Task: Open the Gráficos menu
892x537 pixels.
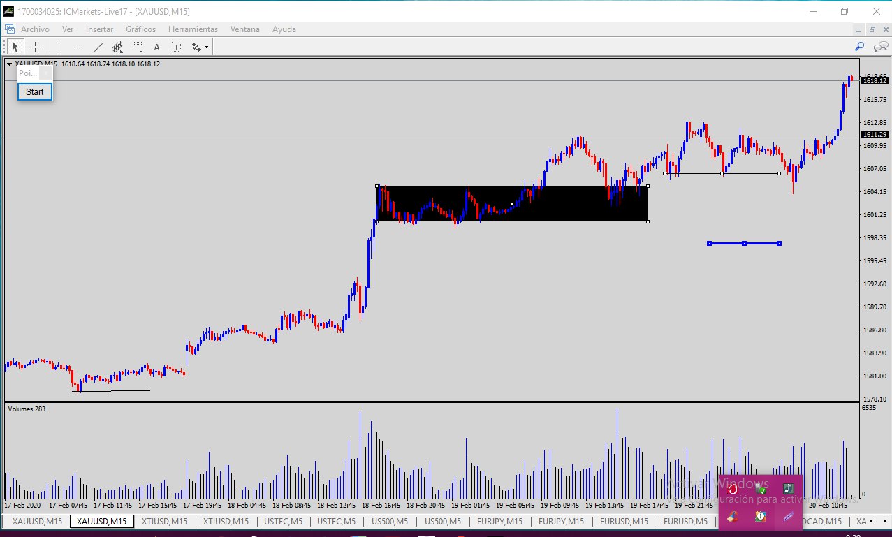Action: 140,29
